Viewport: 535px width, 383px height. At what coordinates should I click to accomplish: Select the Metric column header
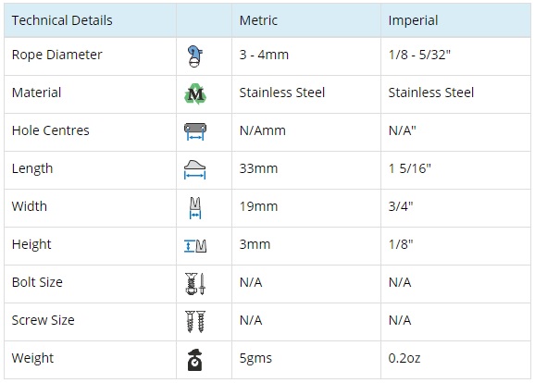click(x=258, y=20)
